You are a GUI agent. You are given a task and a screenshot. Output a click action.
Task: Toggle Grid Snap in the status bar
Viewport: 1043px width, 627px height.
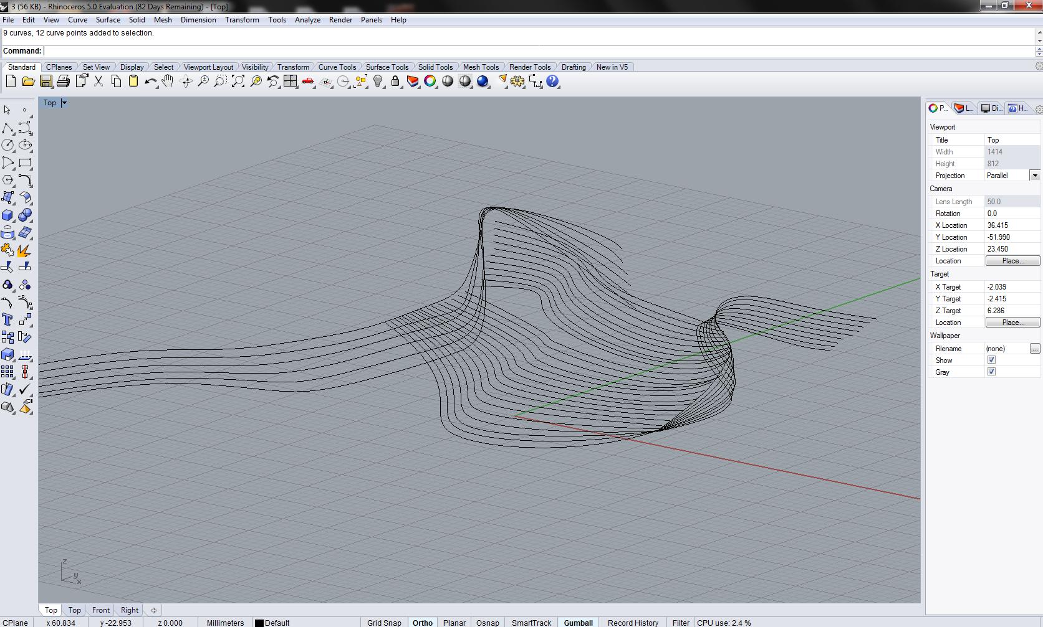point(384,623)
